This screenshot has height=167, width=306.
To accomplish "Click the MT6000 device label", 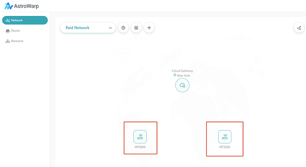I will click(140, 147).
